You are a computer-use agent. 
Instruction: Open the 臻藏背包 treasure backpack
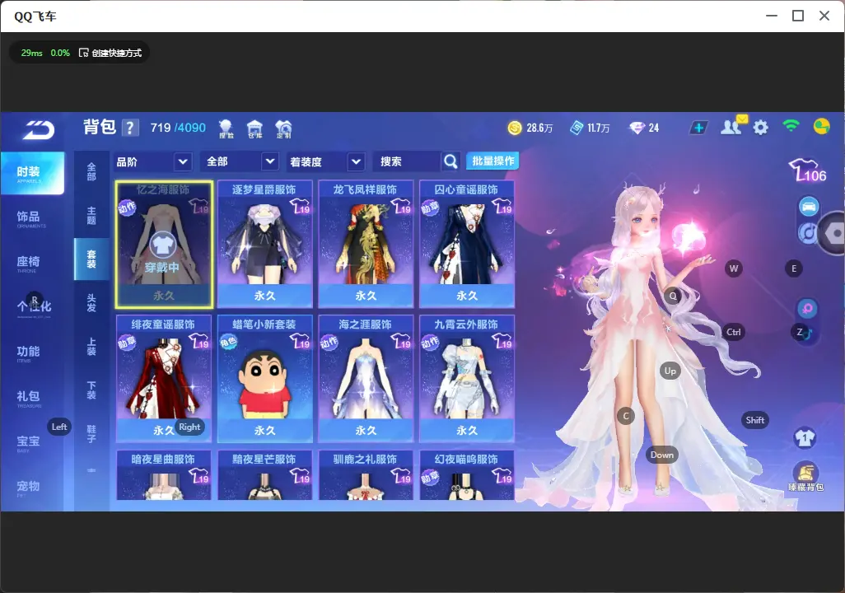pyautogui.click(x=805, y=476)
